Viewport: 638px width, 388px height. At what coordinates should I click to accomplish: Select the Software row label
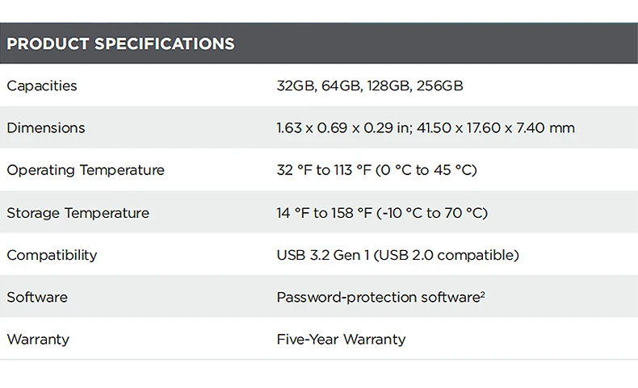[x=37, y=297]
